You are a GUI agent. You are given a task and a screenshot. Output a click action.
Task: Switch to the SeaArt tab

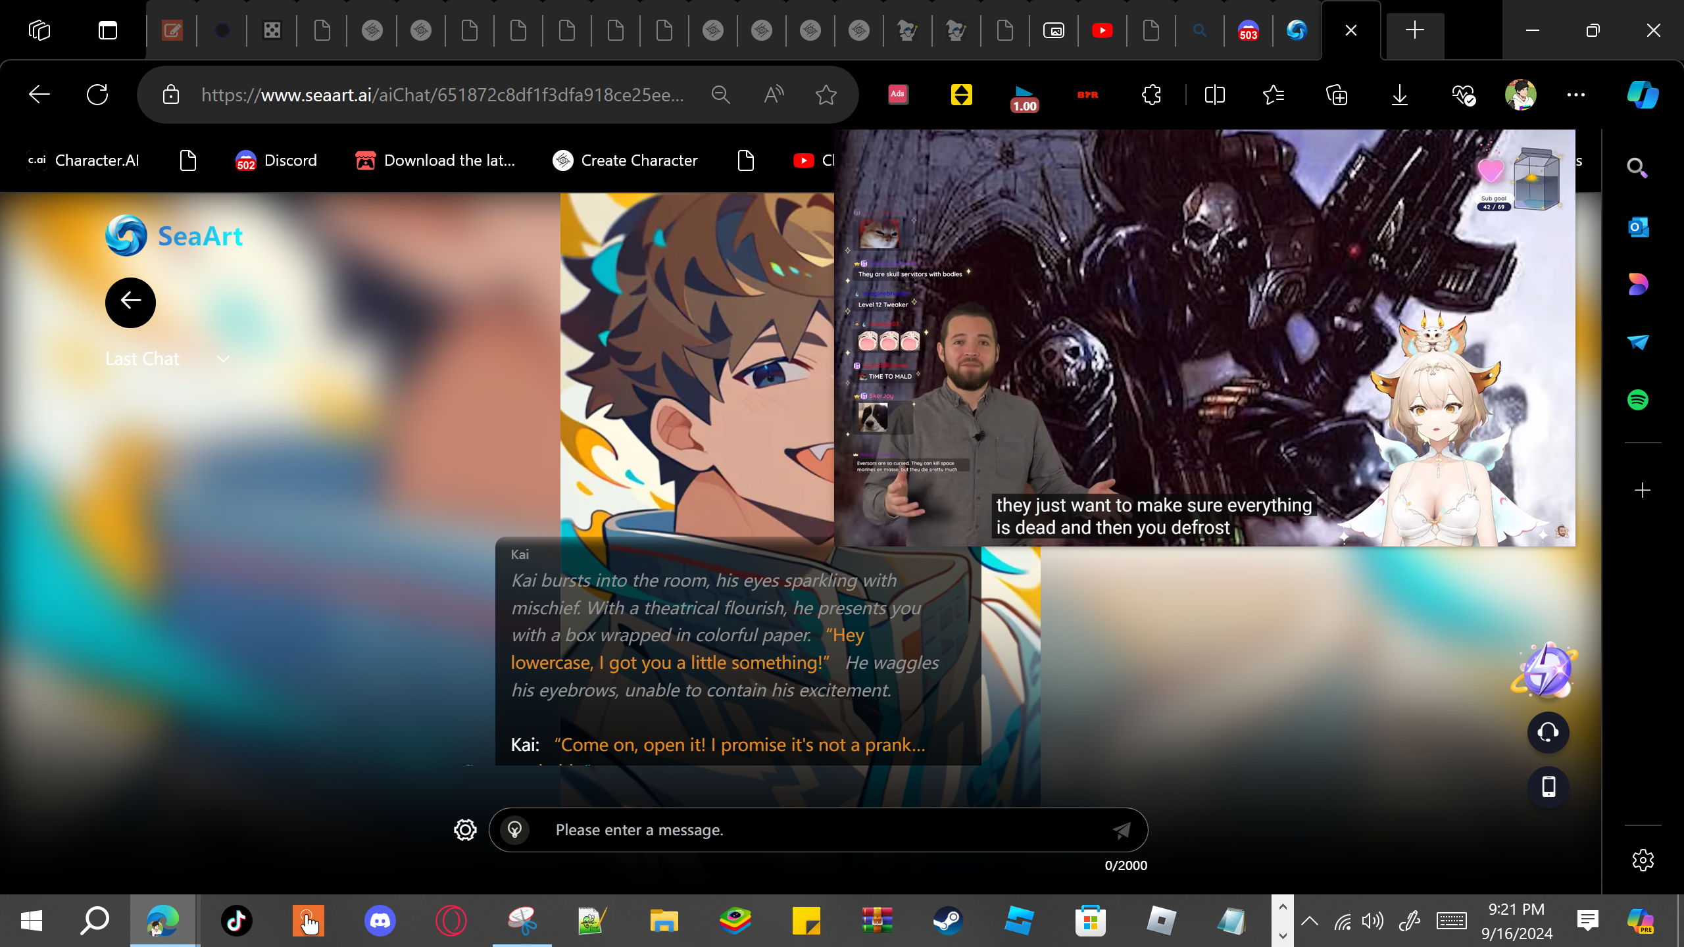[1297, 30]
